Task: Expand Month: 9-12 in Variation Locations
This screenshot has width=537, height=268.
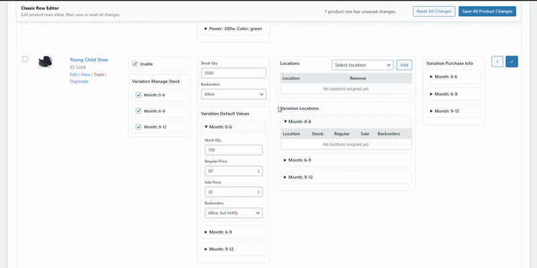Action: point(299,177)
